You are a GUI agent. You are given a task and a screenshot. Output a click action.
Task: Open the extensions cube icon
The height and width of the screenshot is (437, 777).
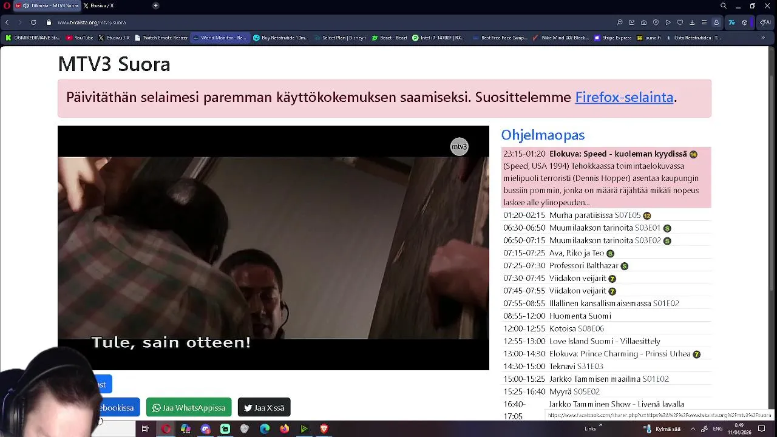coord(745,22)
